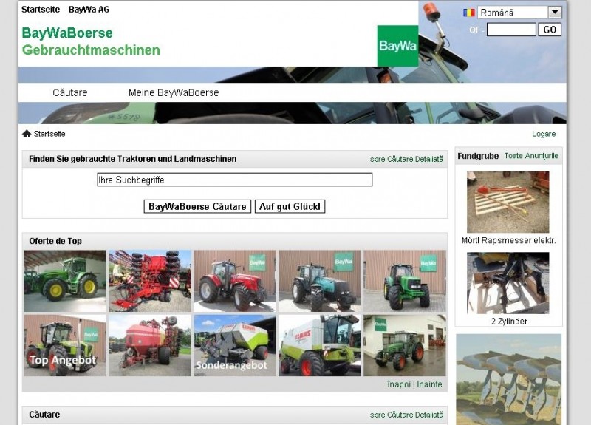Click the Ihre Suchbegriffe search box
The width and height of the screenshot is (591, 425).
point(234,180)
